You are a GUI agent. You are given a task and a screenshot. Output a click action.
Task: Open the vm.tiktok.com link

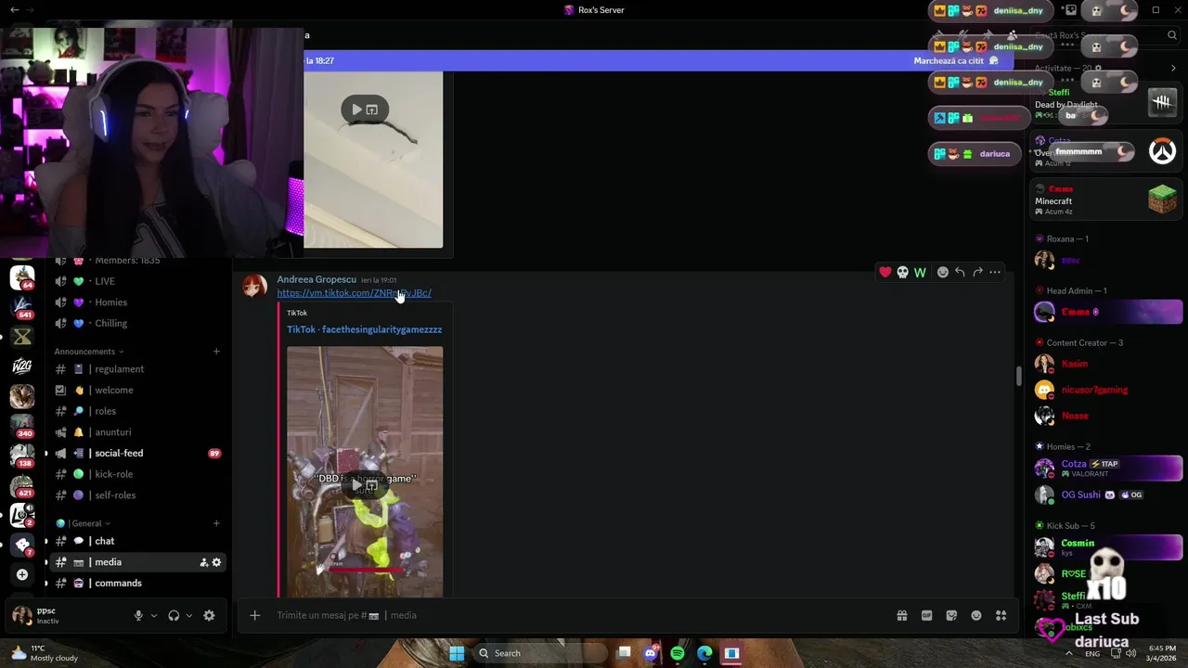coord(354,293)
